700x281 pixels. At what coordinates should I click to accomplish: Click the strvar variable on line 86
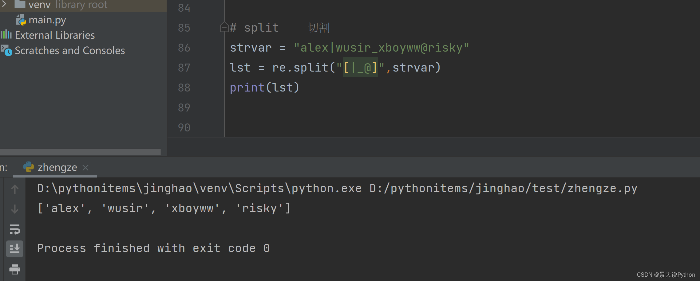[251, 48]
